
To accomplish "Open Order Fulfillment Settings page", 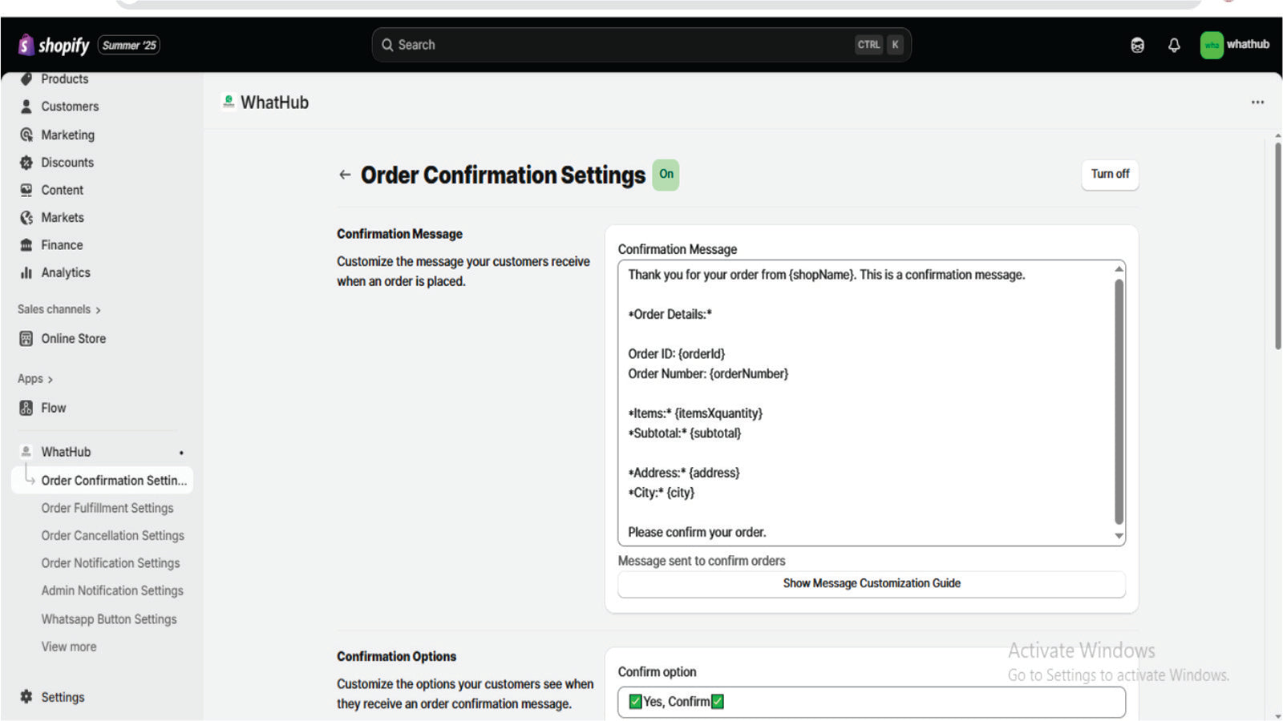I will click(107, 509).
